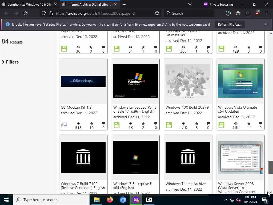The height and width of the screenshot is (205, 273).
Task: Click the favorites star on Windows Vista Ultimate card
Action: click(x=249, y=123)
